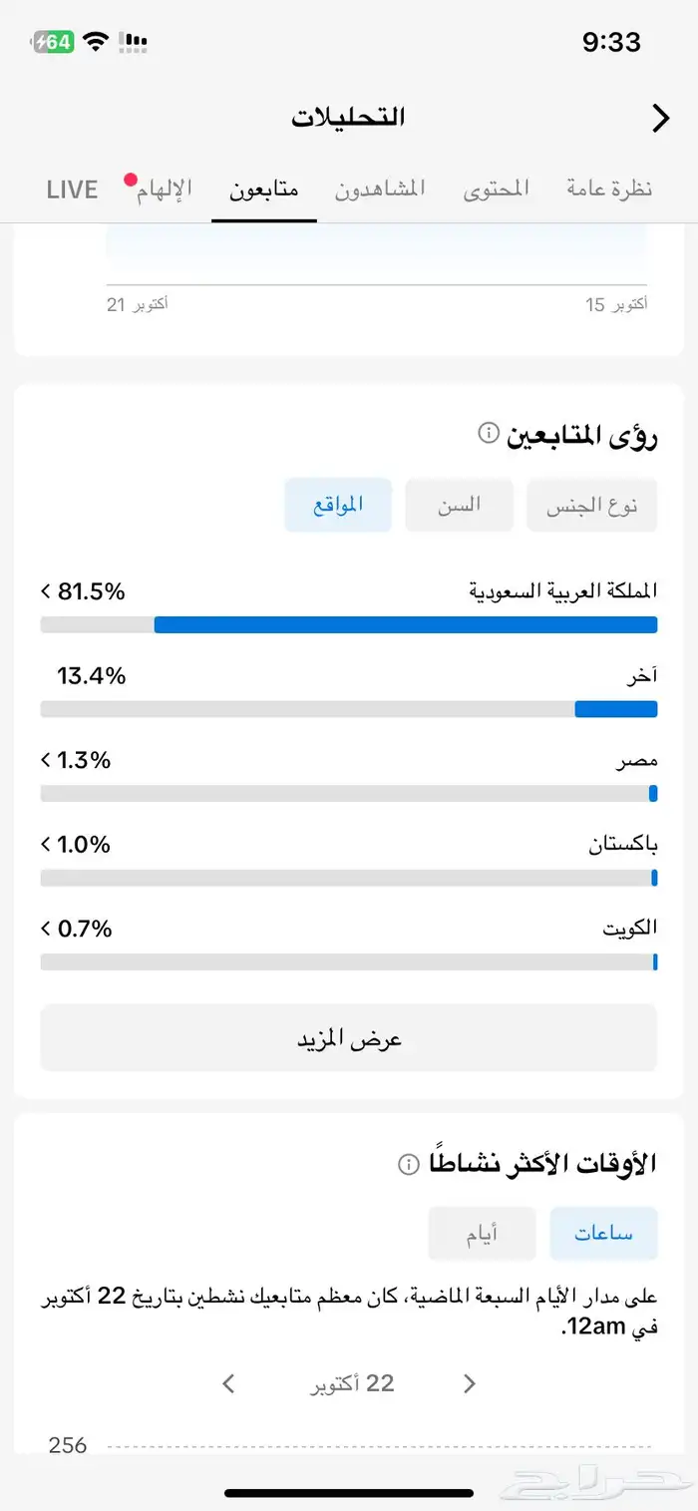Tap the battery indicator in status bar
This screenshot has width=698, height=1511.
54,42
